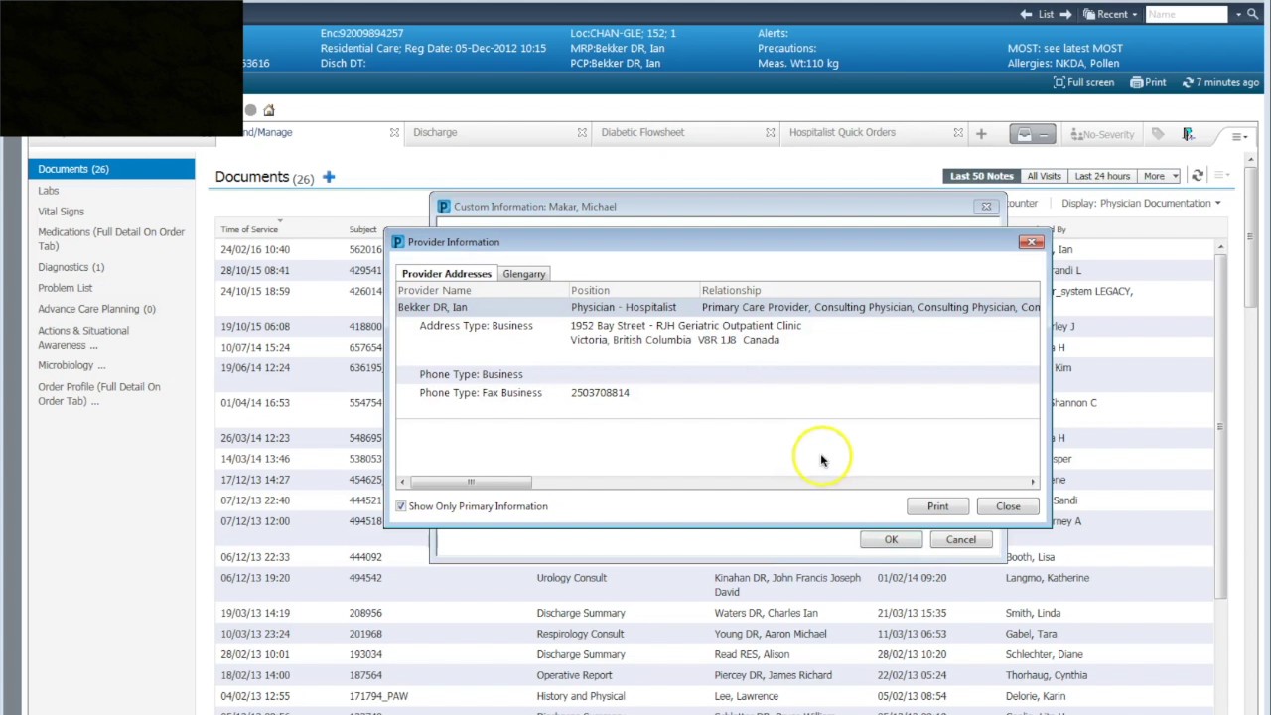The height and width of the screenshot is (715, 1271).
Task: Click fax number 2503708814
Action: pyautogui.click(x=600, y=393)
